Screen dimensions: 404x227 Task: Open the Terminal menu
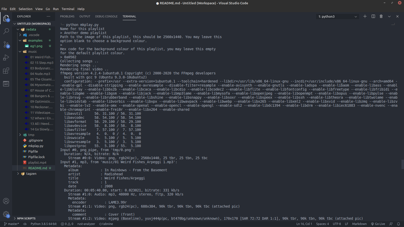[x=68, y=9]
